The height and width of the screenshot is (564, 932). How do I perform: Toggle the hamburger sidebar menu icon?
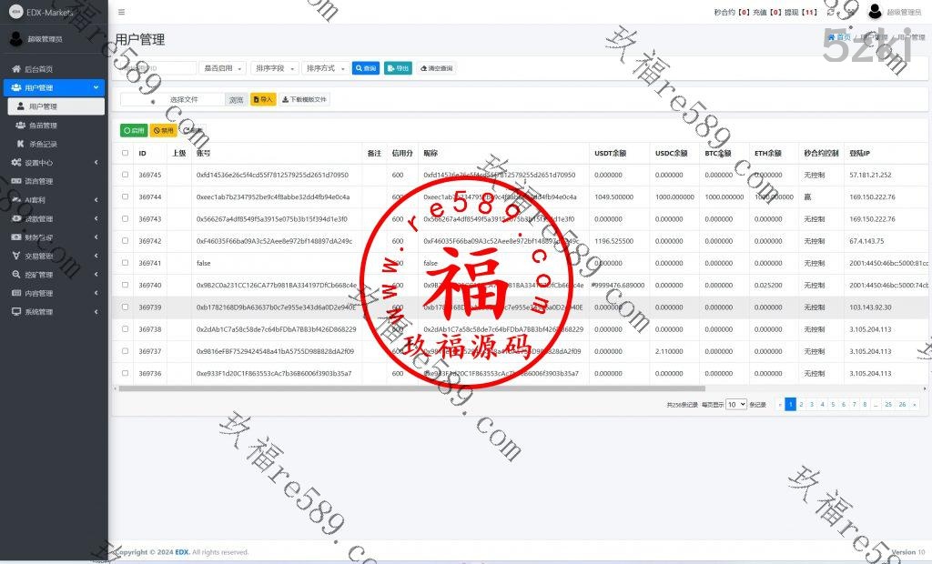(x=122, y=12)
